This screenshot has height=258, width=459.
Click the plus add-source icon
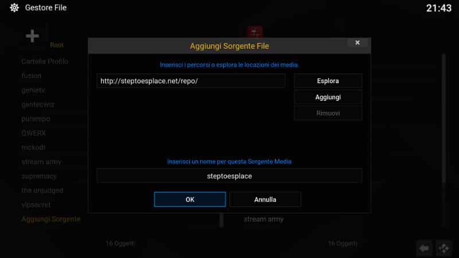(x=32, y=36)
